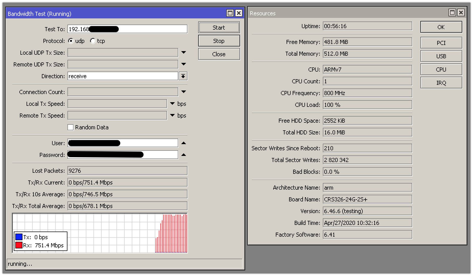
Task: Click the Version value 6.46.6 (testing)
Action: point(368,211)
